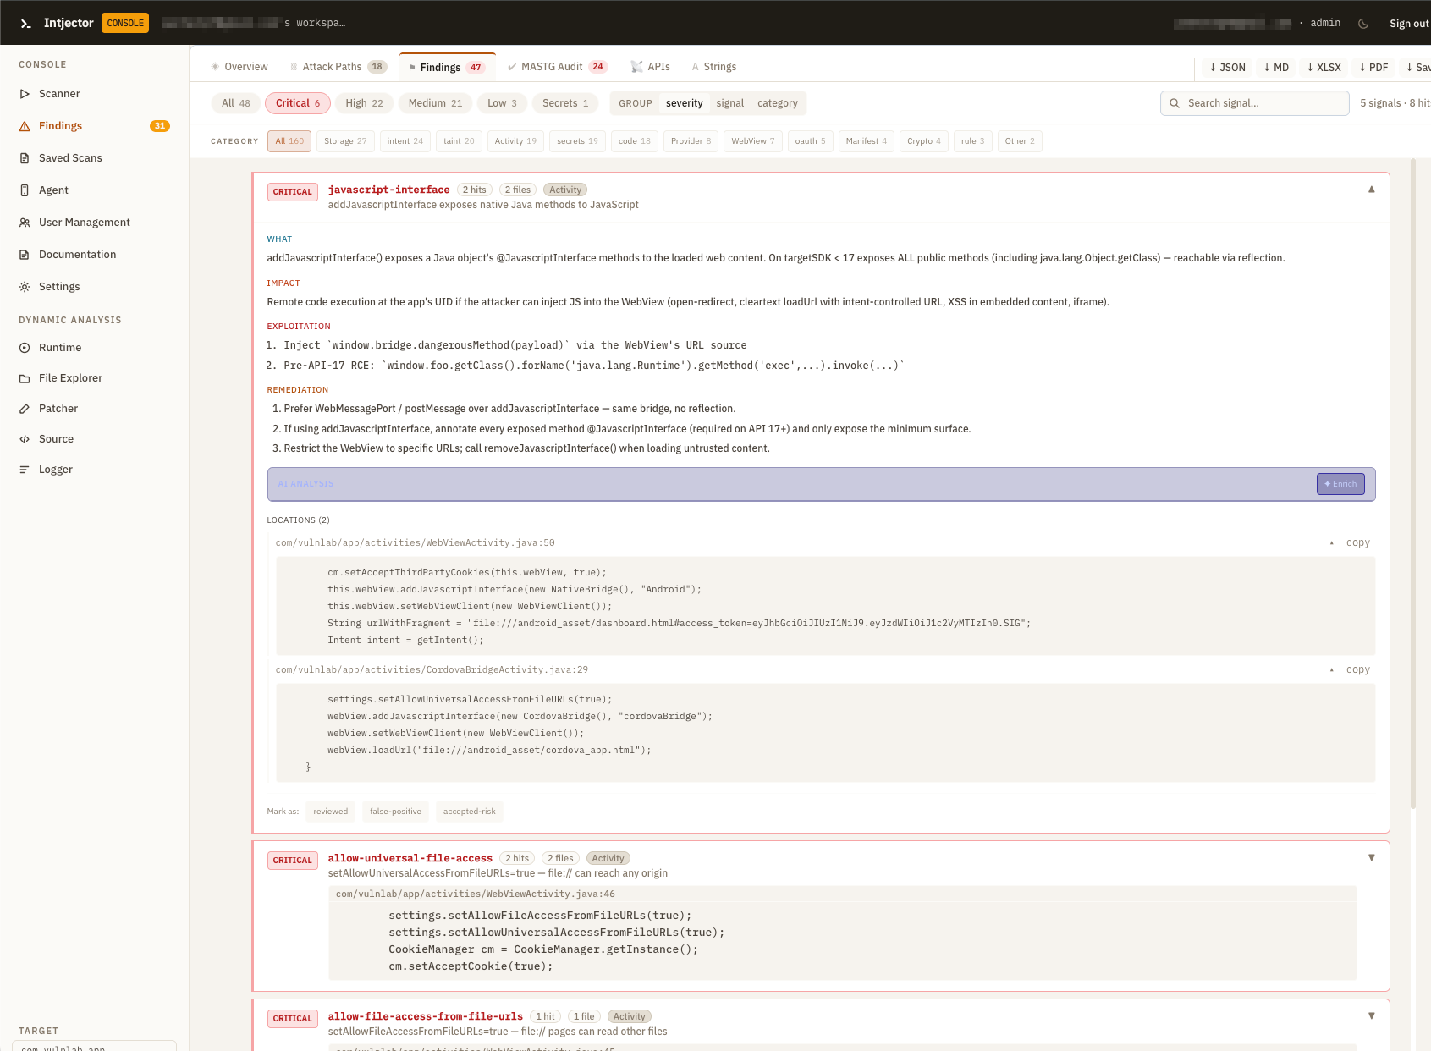Switch to the Overview tab
Screen dimensions: 1431x1051
pos(239,67)
